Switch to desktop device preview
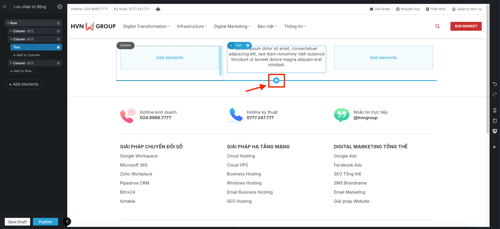 pyautogui.click(x=495, y=131)
